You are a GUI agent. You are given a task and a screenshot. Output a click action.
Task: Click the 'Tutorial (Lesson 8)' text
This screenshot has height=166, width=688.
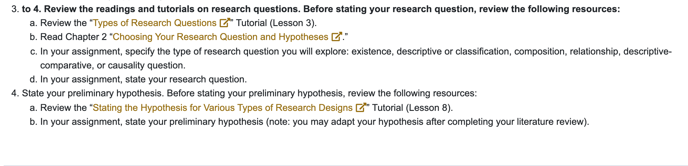[x=413, y=108]
